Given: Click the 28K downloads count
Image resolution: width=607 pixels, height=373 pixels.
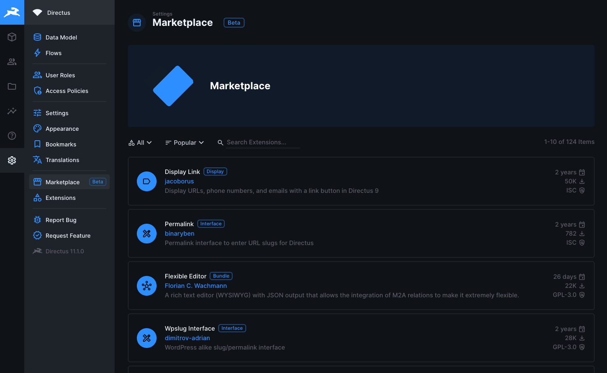Looking at the screenshot, I should [x=570, y=338].
